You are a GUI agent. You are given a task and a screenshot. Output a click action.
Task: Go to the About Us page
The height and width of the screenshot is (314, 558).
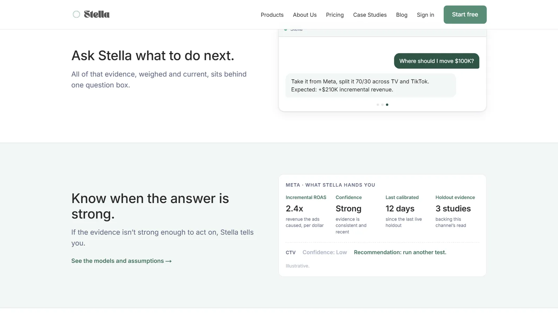pyautogui.click(x=305, y=15)
